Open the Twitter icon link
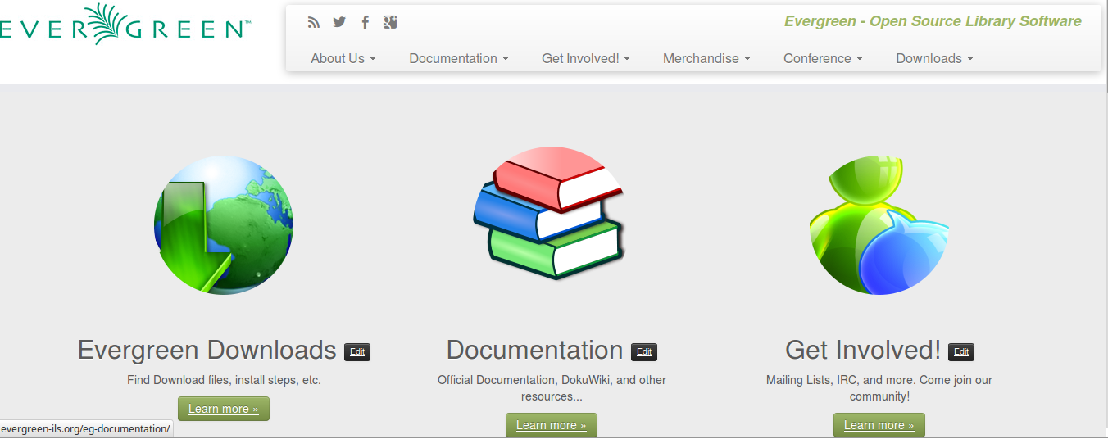This screenshot has height=439, width=1108. point(339,22)
